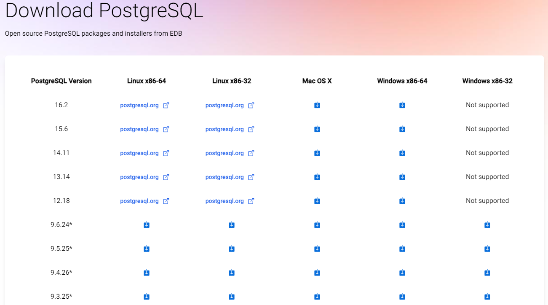Open postgresql.org link for 16.2 Linux x86-64
Screen dimensions: 548x305
(144, 105)
